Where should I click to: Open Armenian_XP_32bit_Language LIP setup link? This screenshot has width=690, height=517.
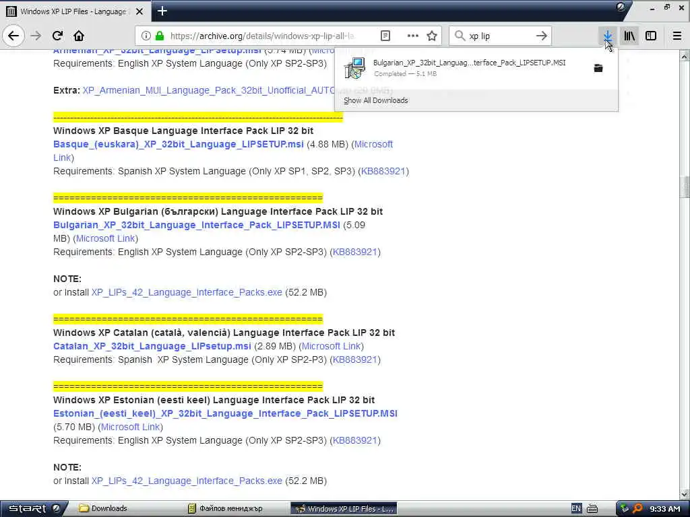pos(157,51)
